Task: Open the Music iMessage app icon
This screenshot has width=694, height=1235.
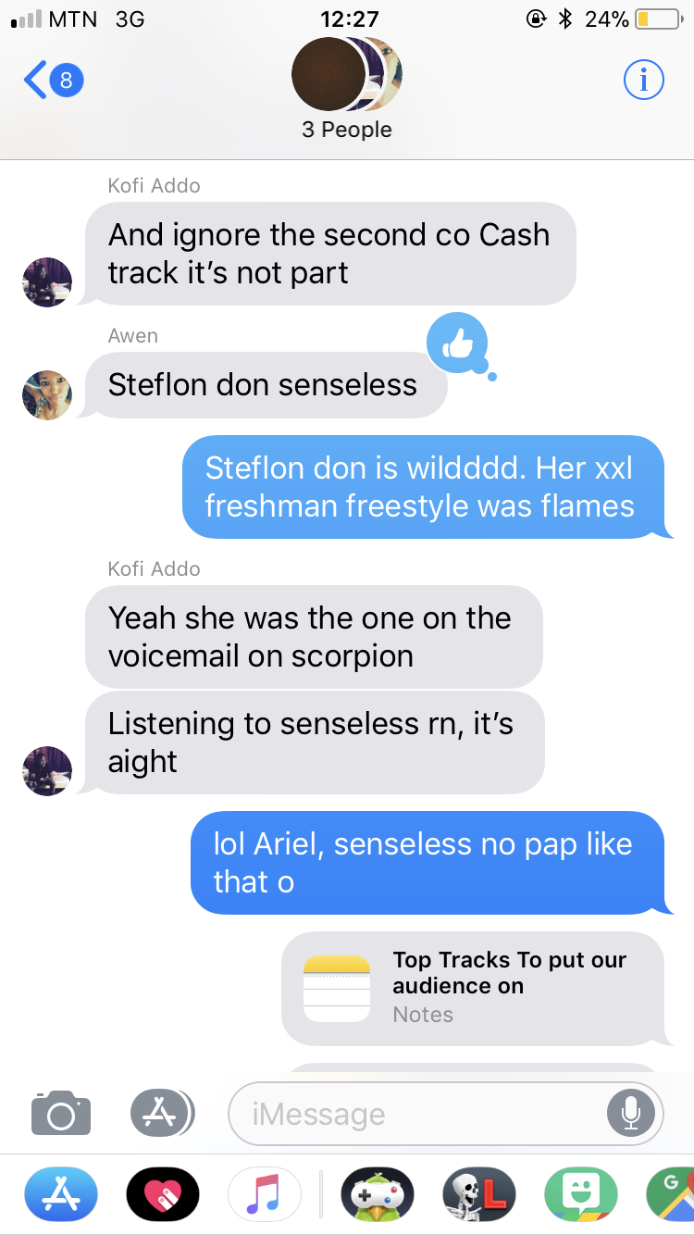Action: [265, 1193]
